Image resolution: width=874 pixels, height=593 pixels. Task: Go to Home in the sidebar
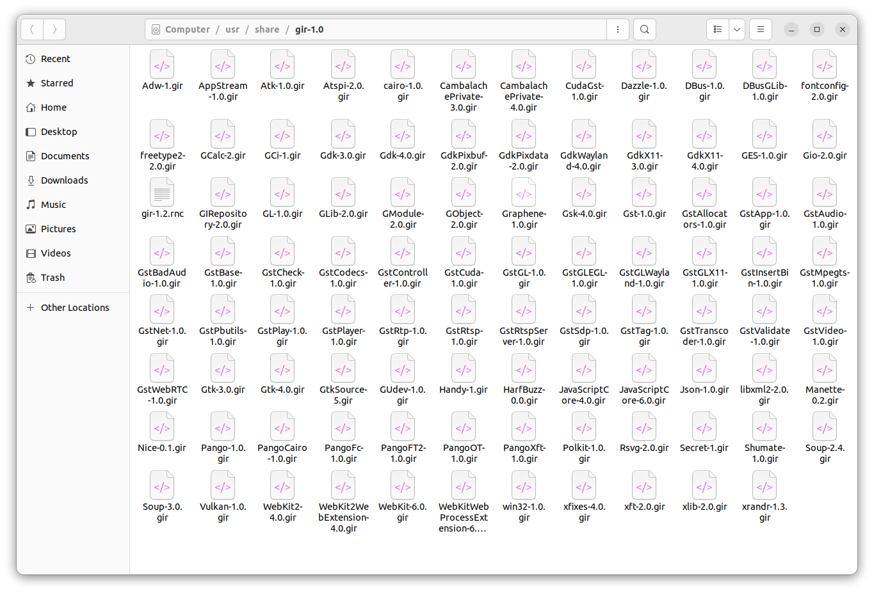pyautogui.click(x=74, y=107)
